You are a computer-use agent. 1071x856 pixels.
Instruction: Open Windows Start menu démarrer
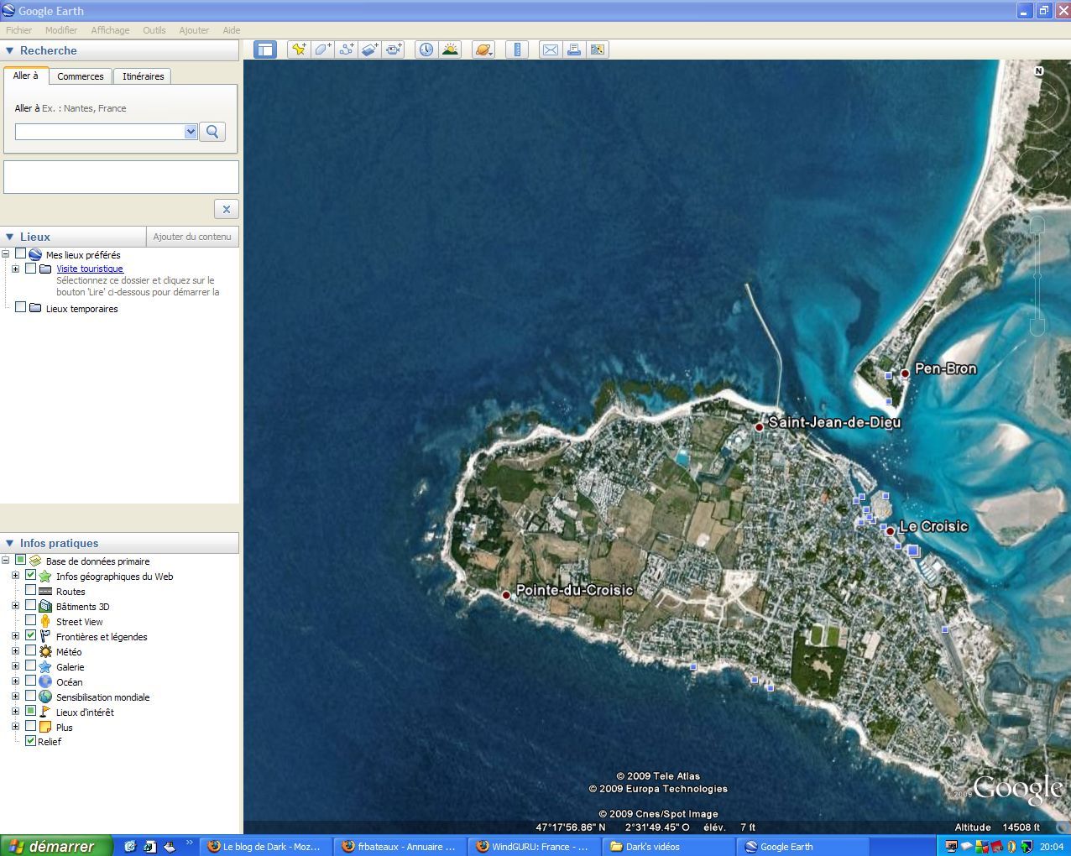coord(56,846)
